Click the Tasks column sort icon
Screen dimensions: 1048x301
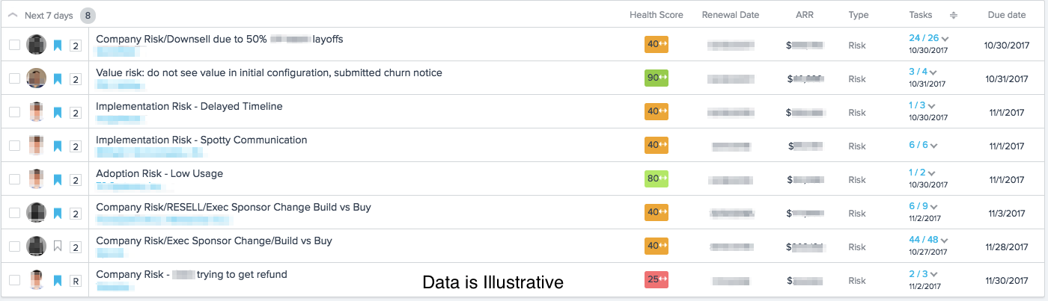[954, 15]
